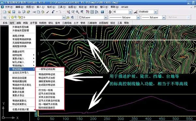
Task: Click the Text Style icon beside HZ
Action: pos(110,12)
